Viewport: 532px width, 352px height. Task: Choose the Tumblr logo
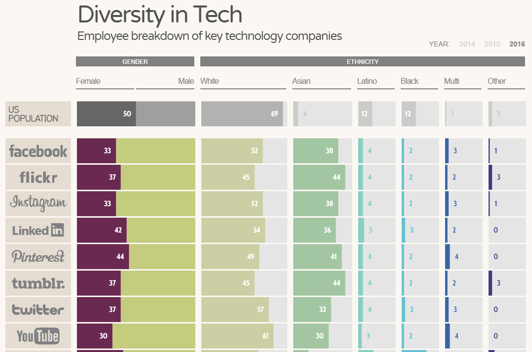38,283
